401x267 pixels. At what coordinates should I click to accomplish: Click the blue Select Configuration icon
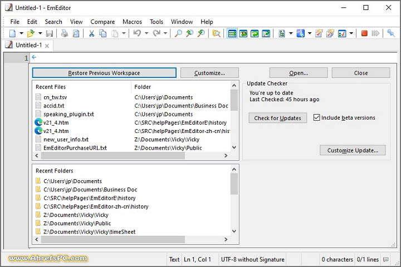tap(301, 33)
